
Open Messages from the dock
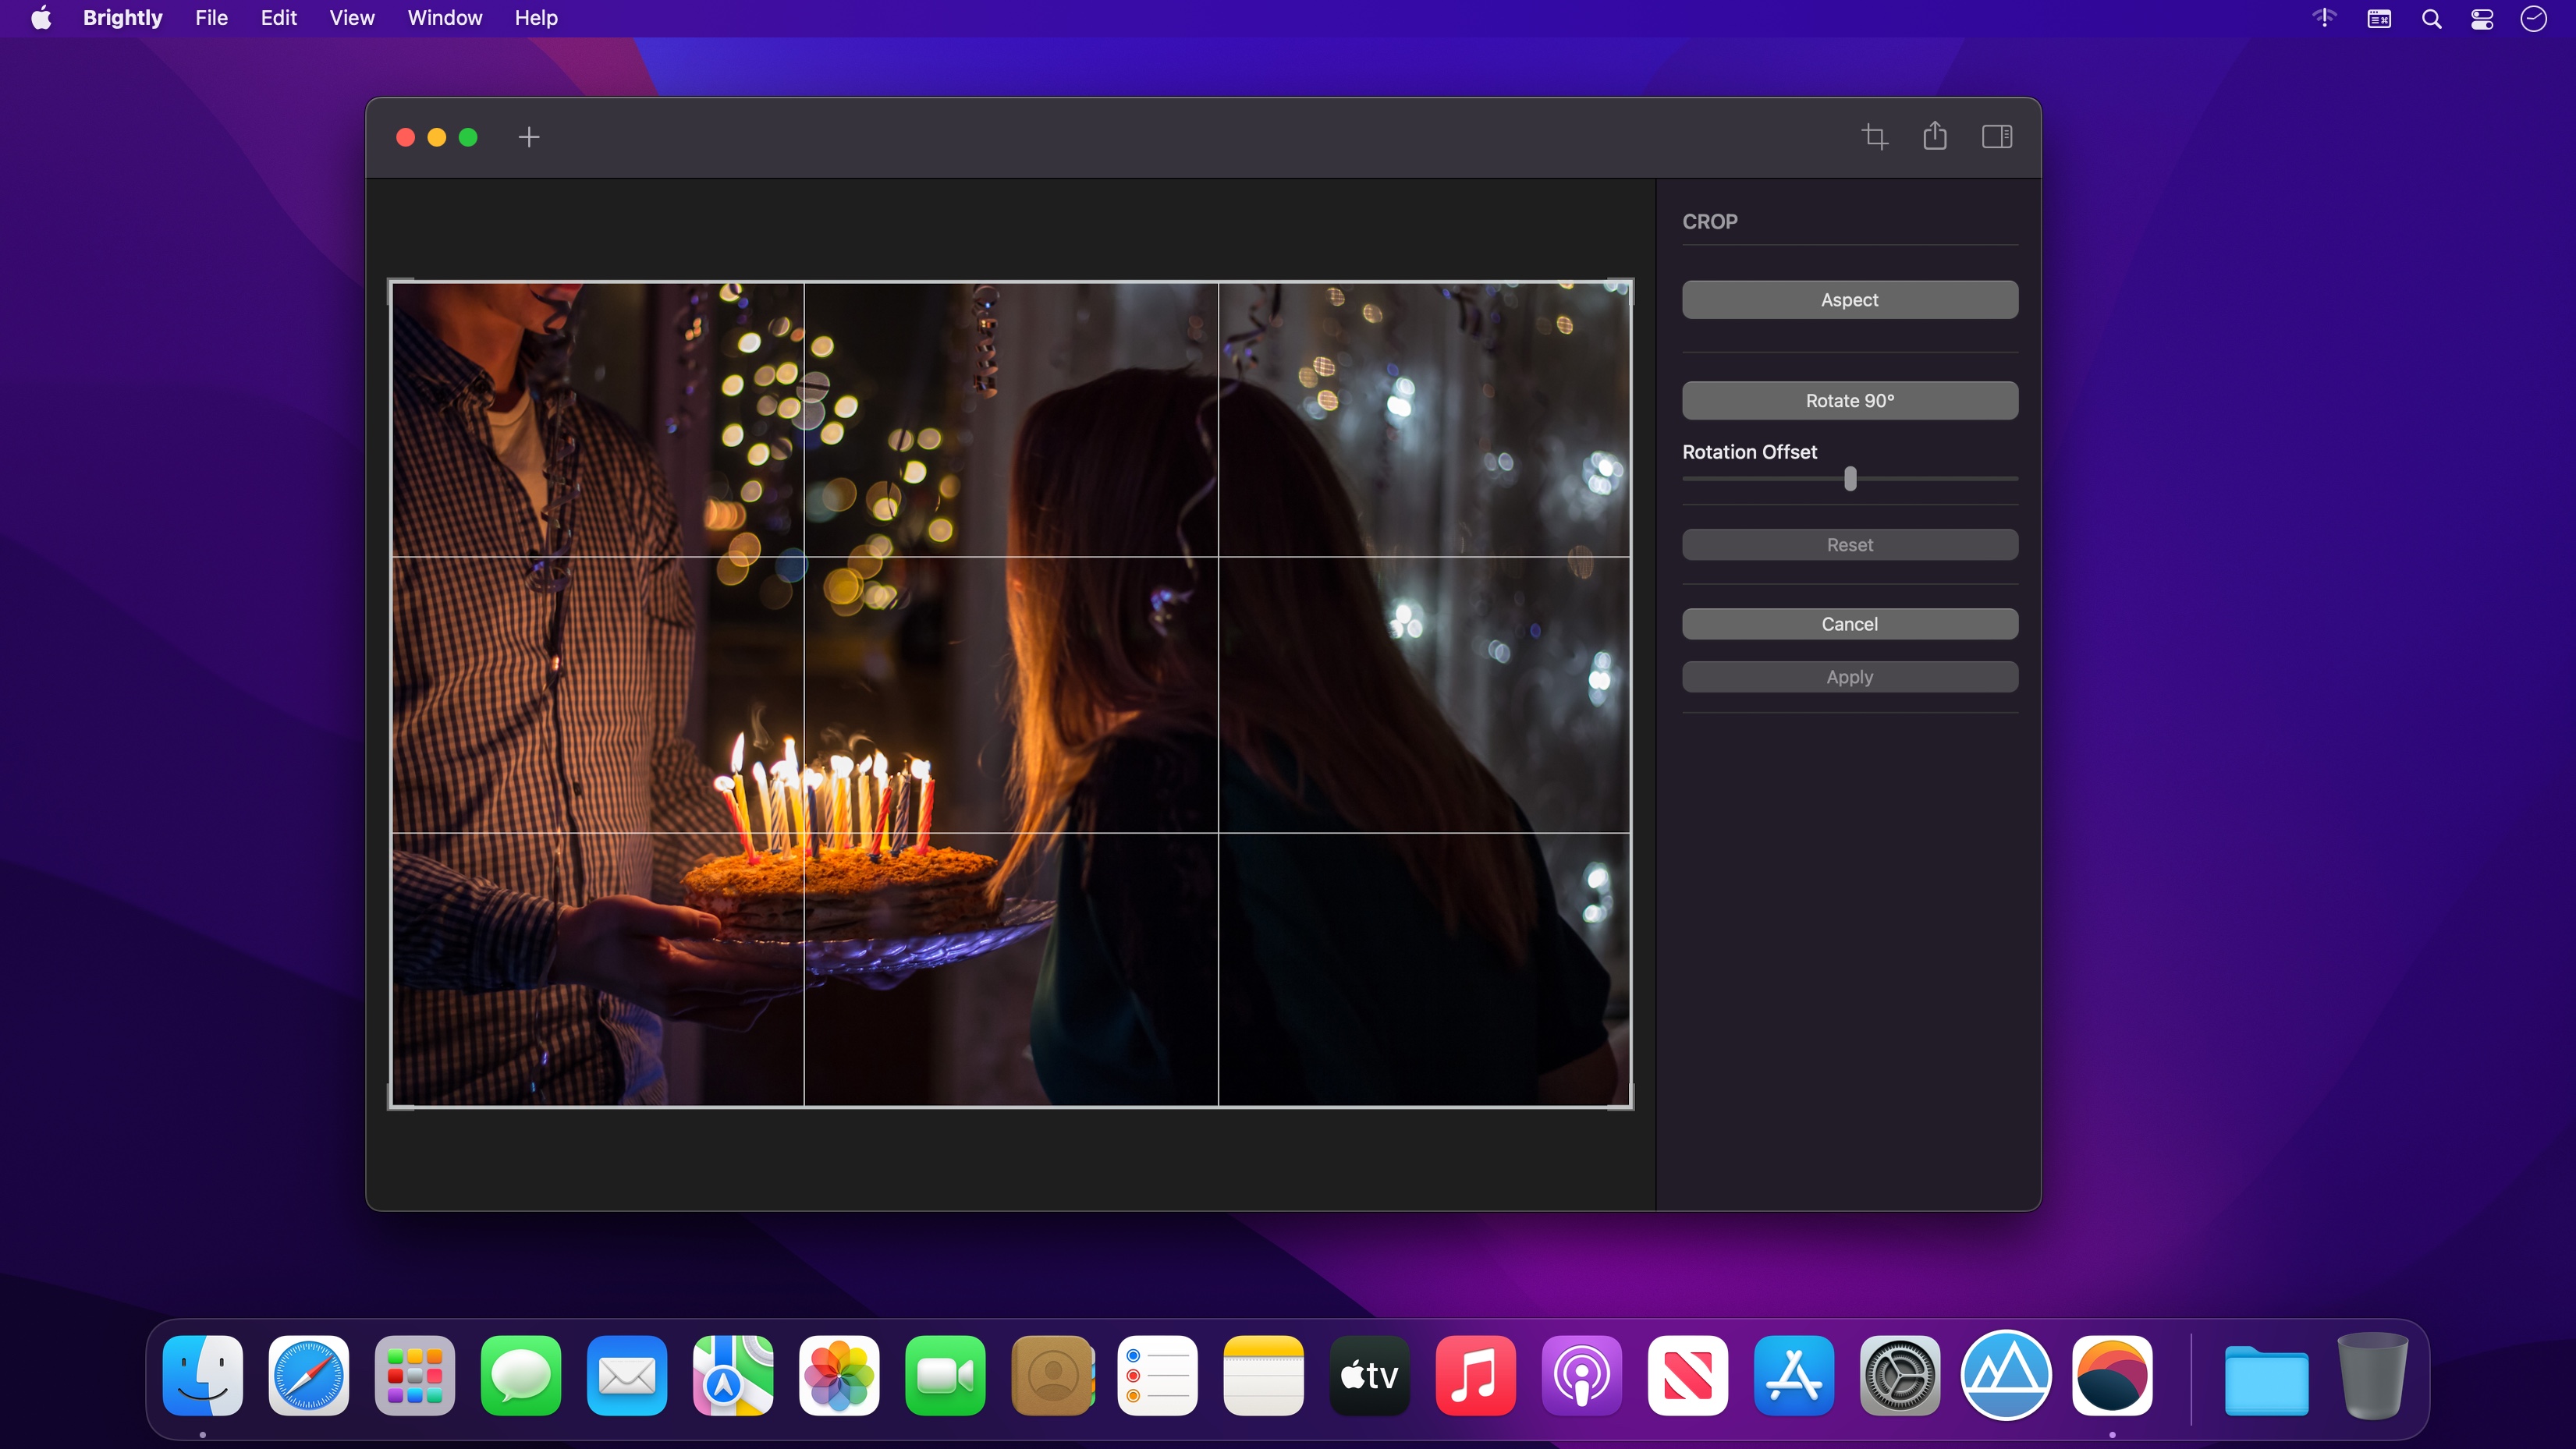point(521,1376)
